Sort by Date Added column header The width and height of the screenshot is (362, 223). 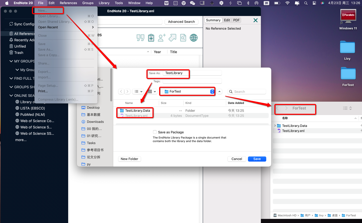236,103
